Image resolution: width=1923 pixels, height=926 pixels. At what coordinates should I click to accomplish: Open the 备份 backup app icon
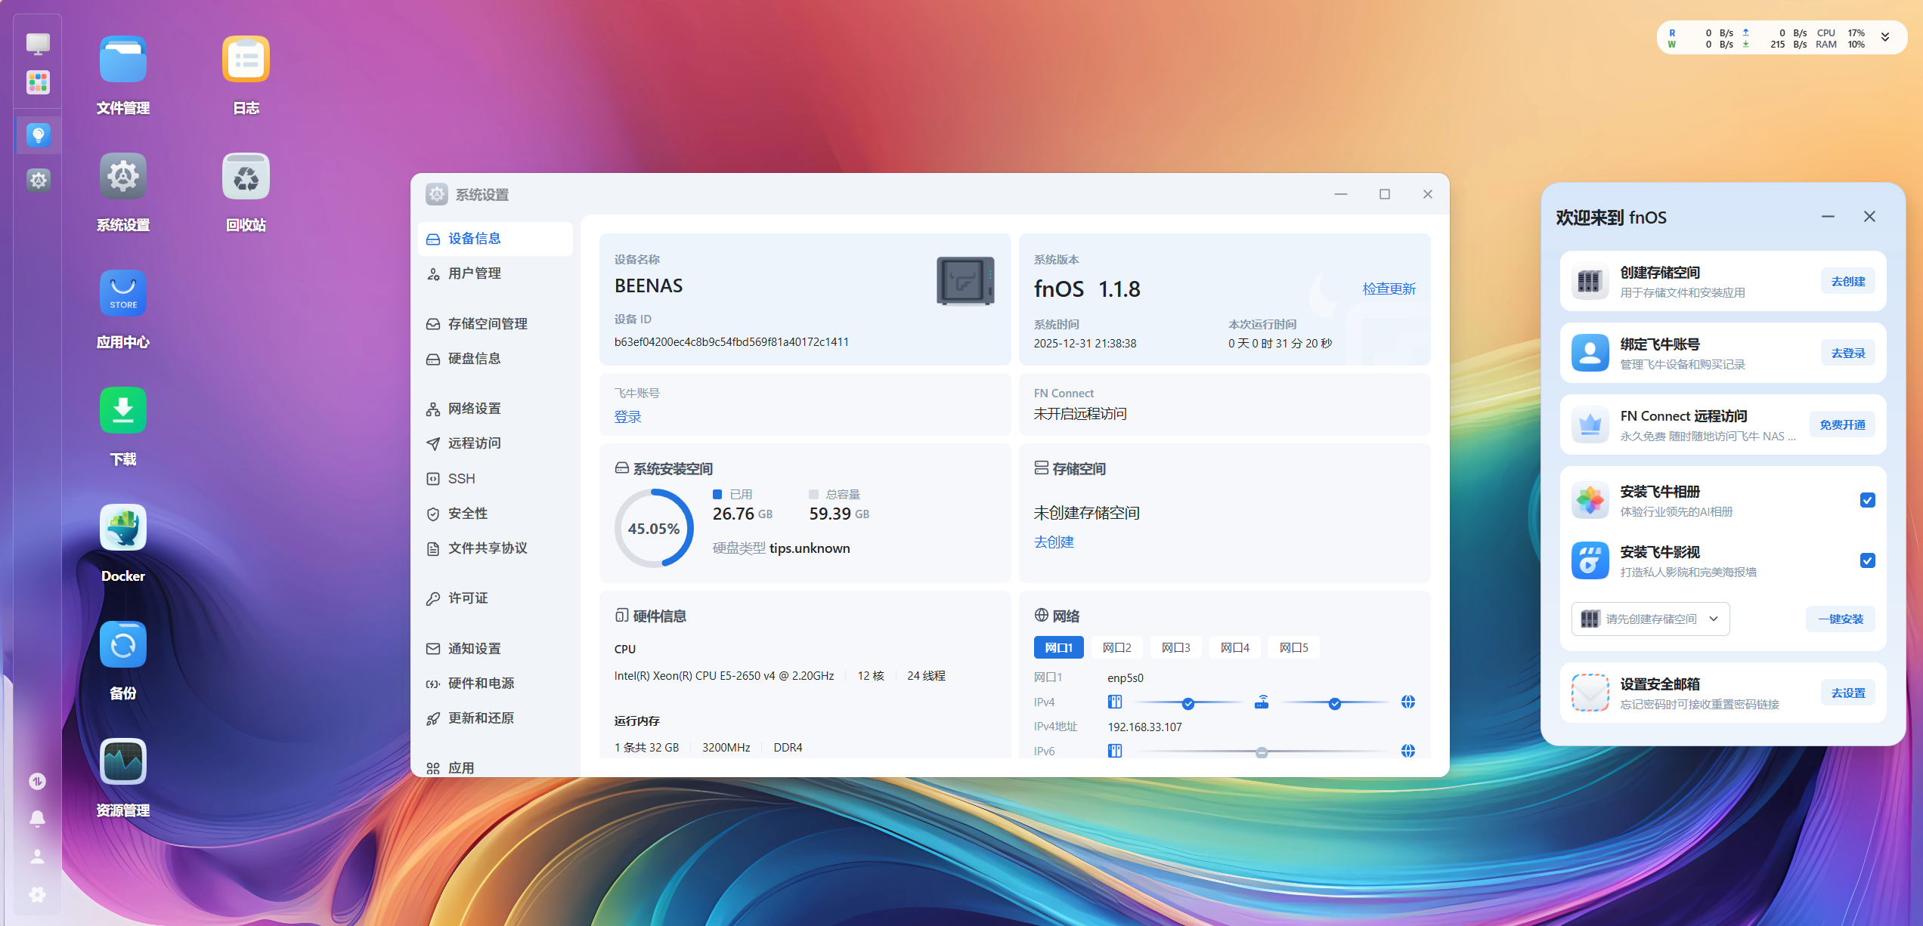pos(123,645)
